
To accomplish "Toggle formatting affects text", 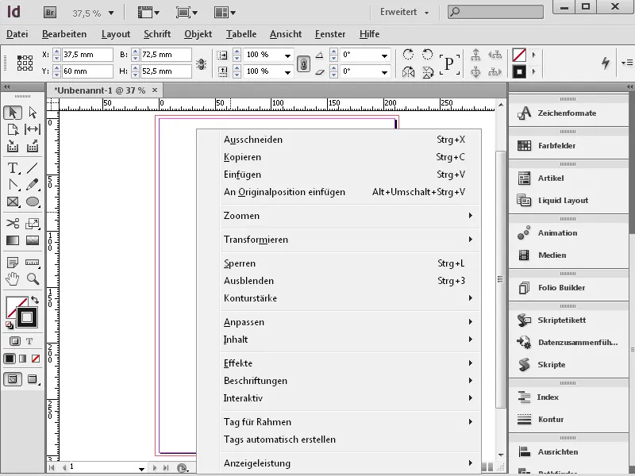I will click(29, 341).
